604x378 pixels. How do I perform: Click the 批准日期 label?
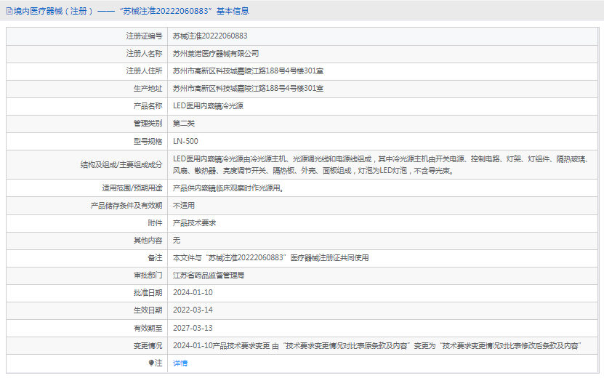[148, 292]
